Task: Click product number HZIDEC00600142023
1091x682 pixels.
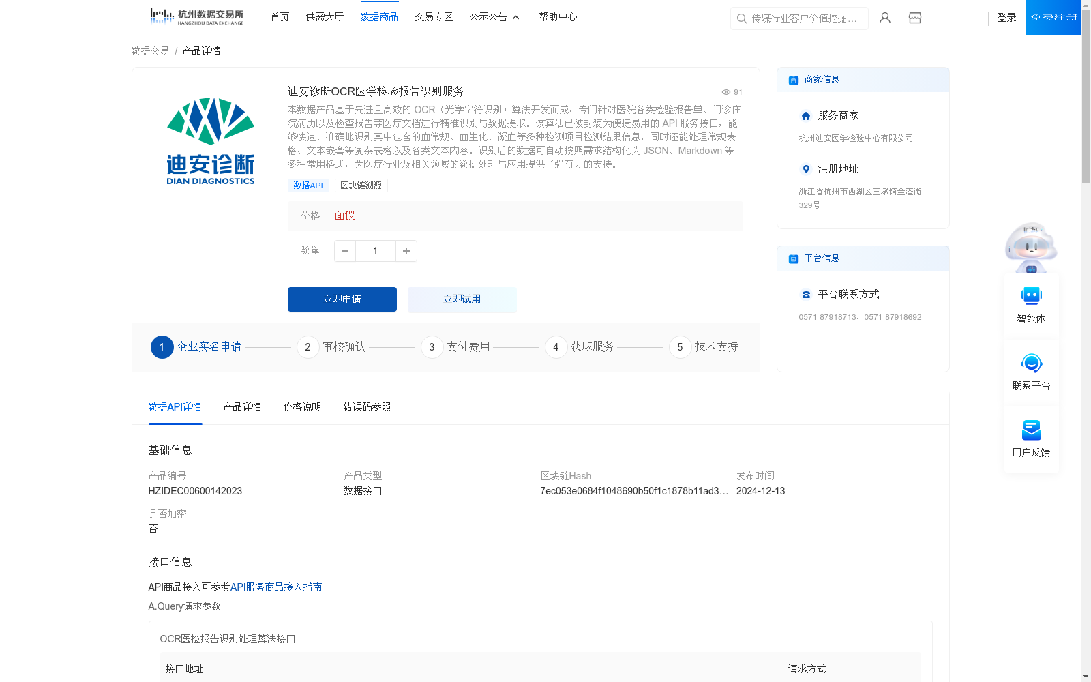Action: pyautogui.click(x=195, y=491)
